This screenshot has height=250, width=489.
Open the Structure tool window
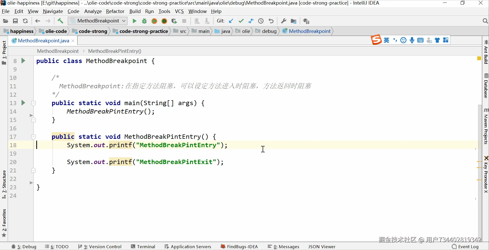tap(4, 184)
